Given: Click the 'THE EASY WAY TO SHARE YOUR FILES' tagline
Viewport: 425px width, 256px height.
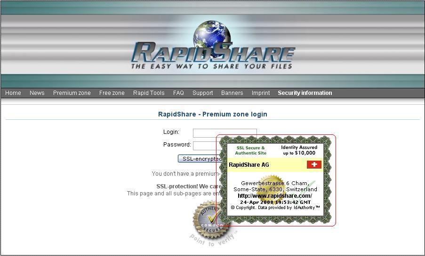Looking at the screenshot, I should 212,66.
